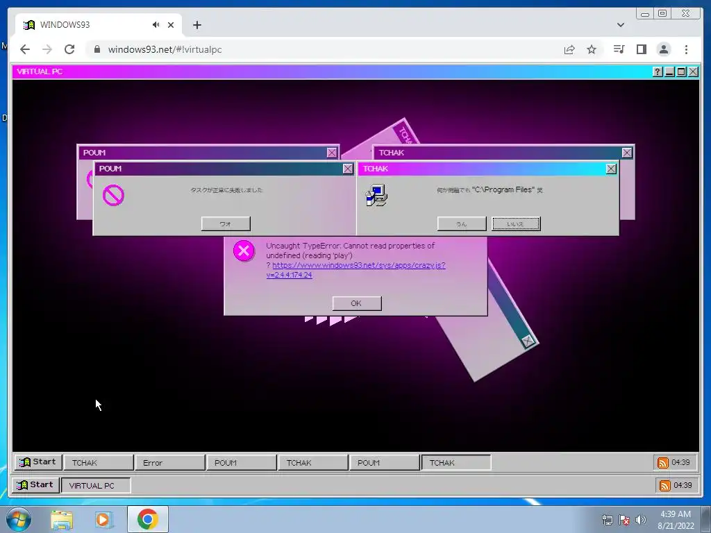Click the inner taskbar clock 04:39
711x533 pixels.
(x=680, y=462)
